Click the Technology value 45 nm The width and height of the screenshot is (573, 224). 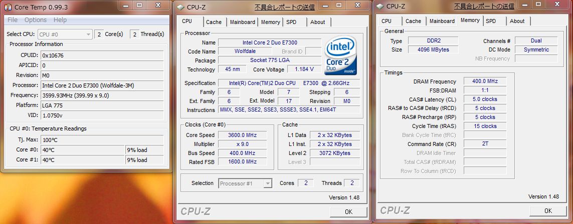click(x=232, y=69)
